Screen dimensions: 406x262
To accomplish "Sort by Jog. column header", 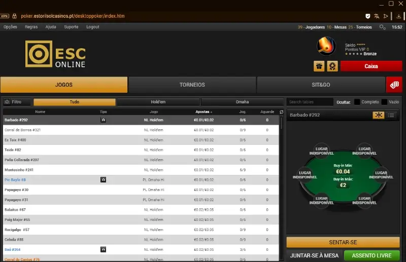I will (x=243, y=111).
